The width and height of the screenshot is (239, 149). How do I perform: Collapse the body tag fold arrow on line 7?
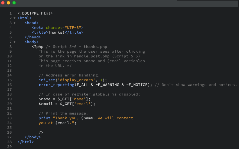14,42
